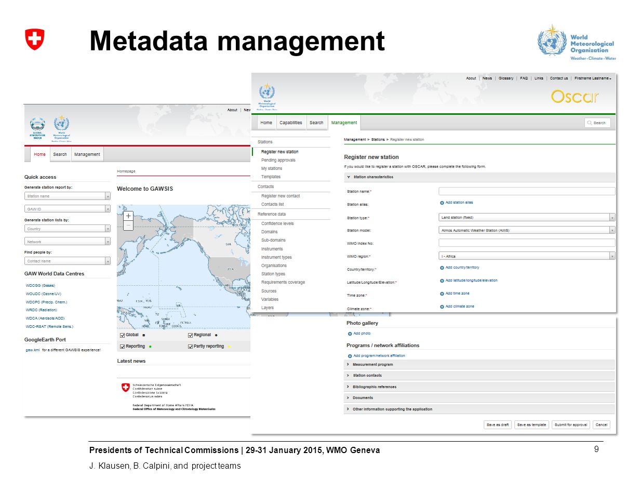This screenshot has height=491, width=628.
Task: Open the WDCGG (Gases) data centre link
Action: click(41, 285)
